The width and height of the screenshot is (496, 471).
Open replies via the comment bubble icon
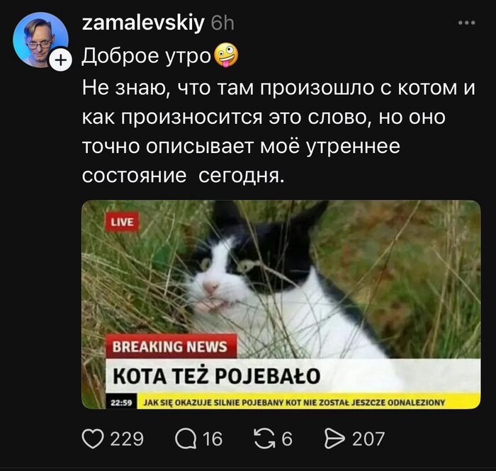tap(186, 439)
